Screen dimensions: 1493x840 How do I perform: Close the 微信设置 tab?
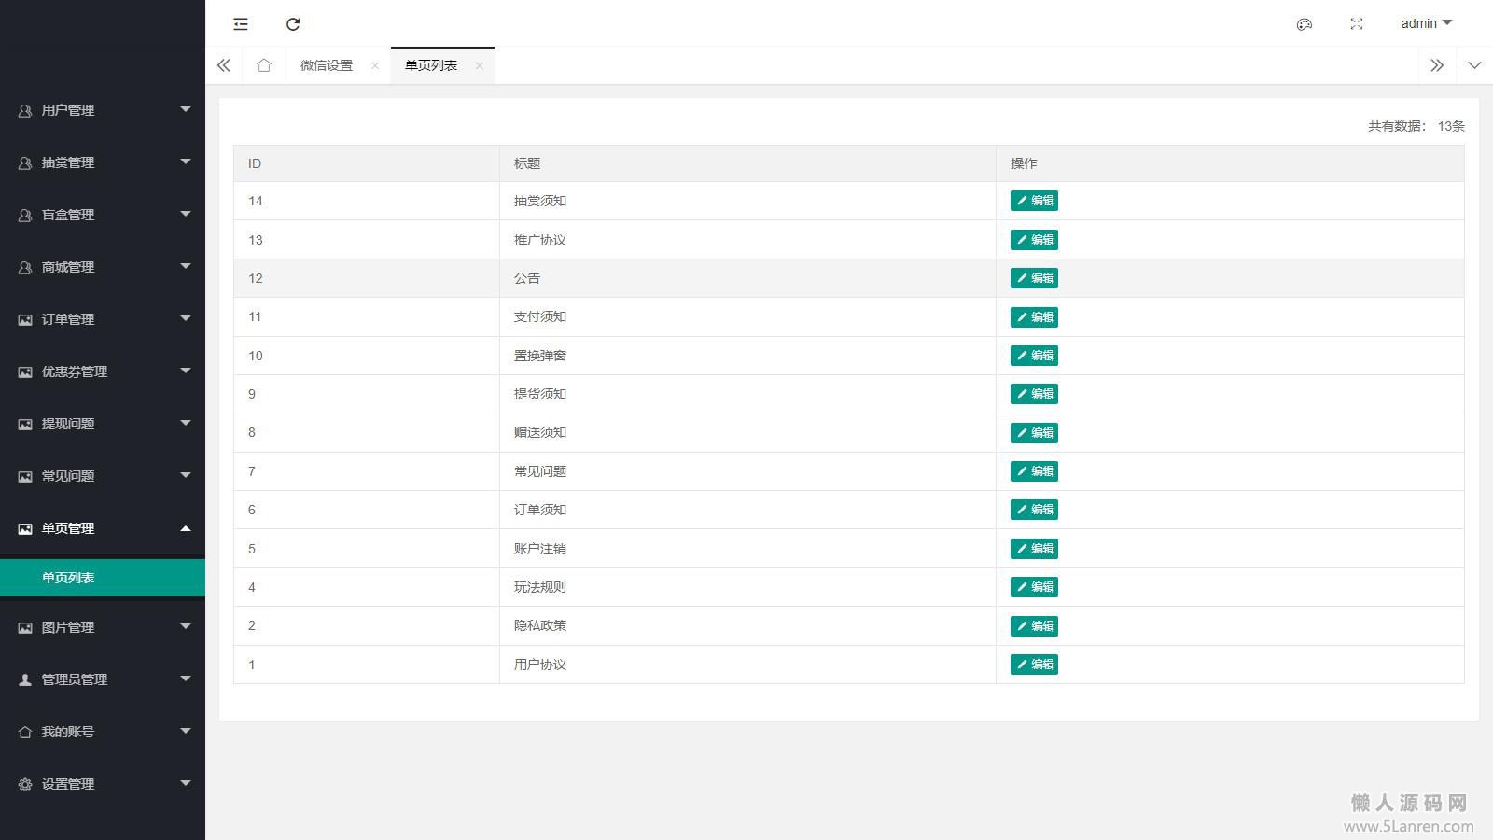coord(375,65)
